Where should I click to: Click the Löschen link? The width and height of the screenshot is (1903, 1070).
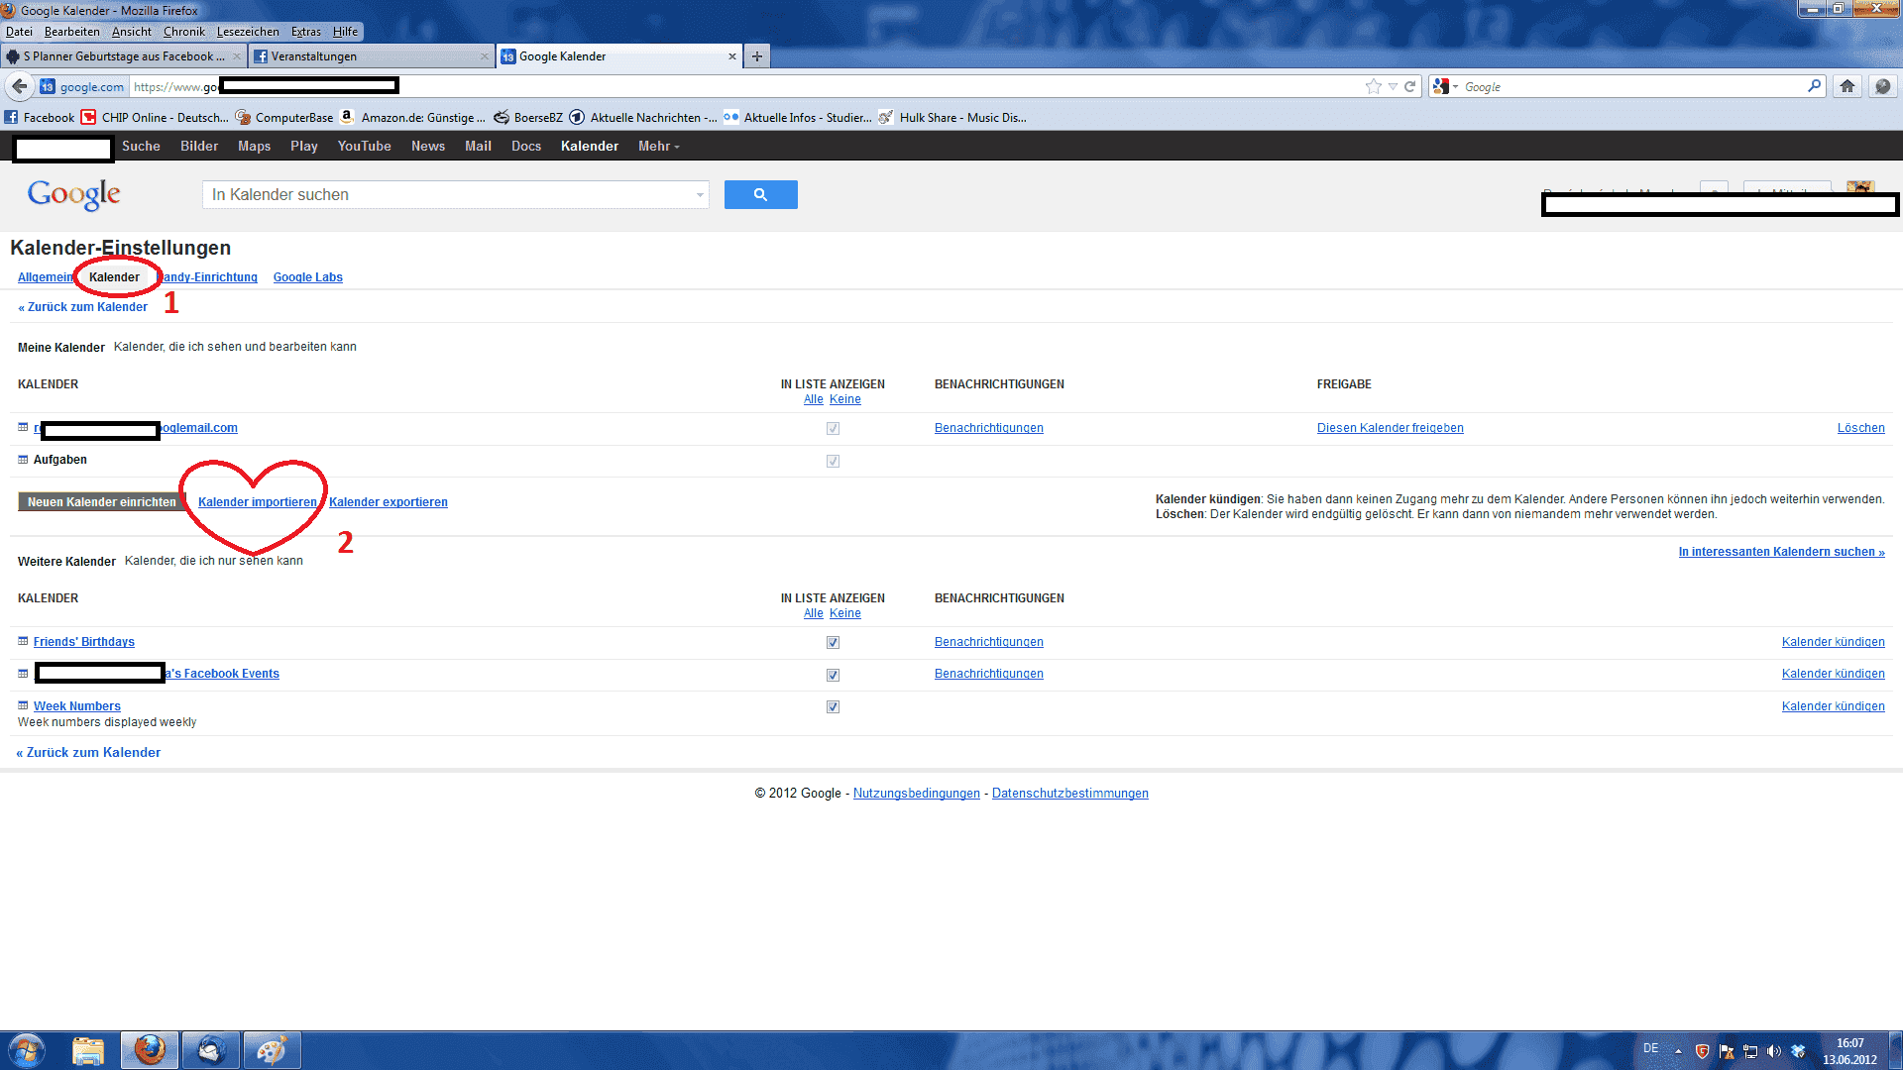pos(1861,428)
